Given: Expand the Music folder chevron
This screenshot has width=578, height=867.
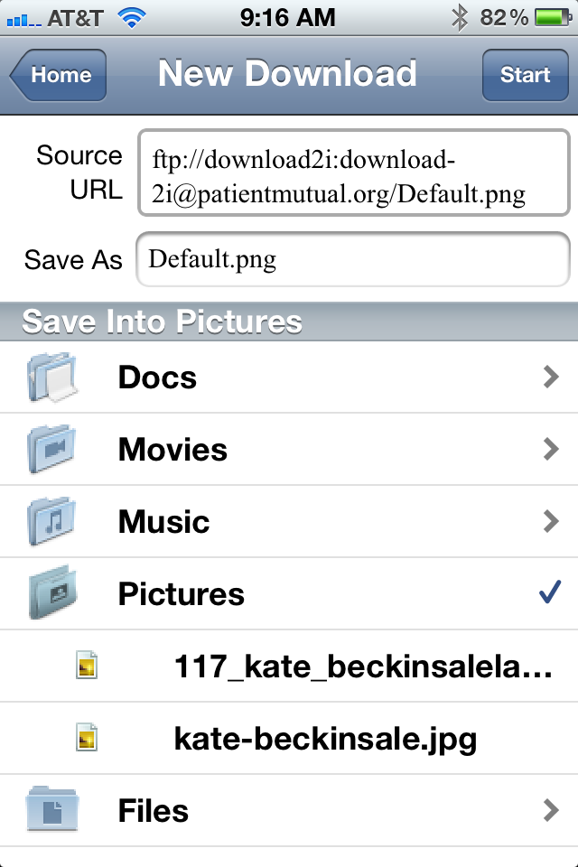Looking at the screenshot, I should pyautogui.click(x=551, y=522).
